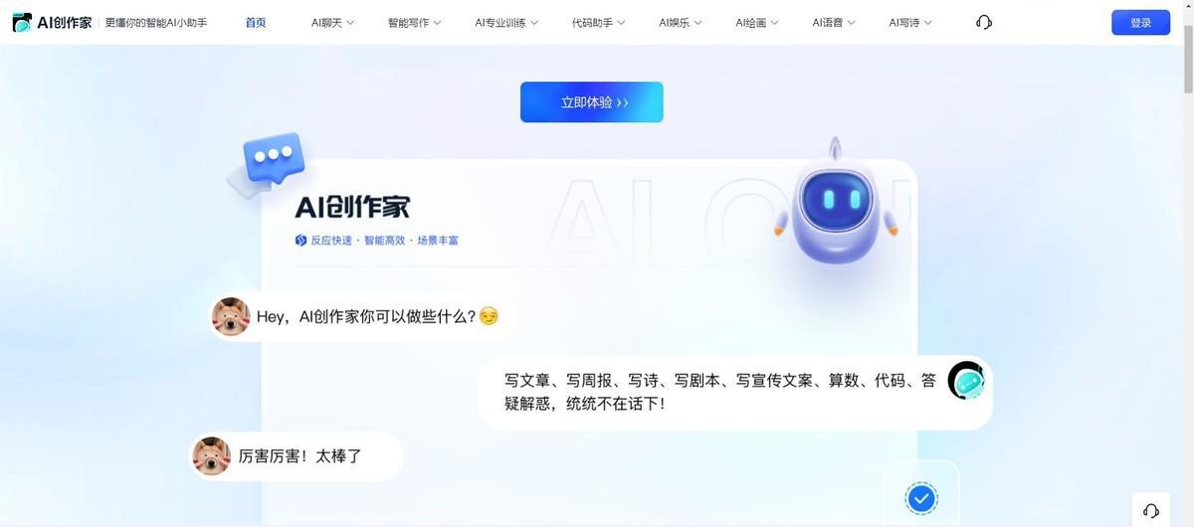Expand the 智能写作 dropdown menu
Screen dimensions: 1194x527
(415, 22)
